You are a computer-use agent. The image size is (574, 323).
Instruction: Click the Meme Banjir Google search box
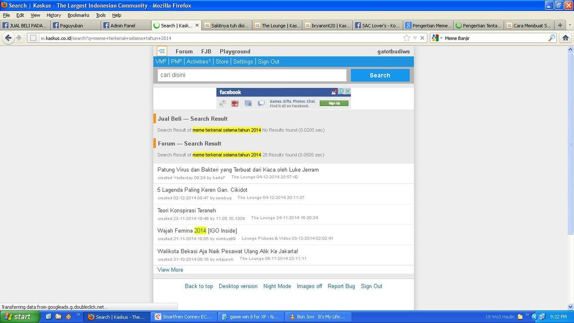pos(496,38)
